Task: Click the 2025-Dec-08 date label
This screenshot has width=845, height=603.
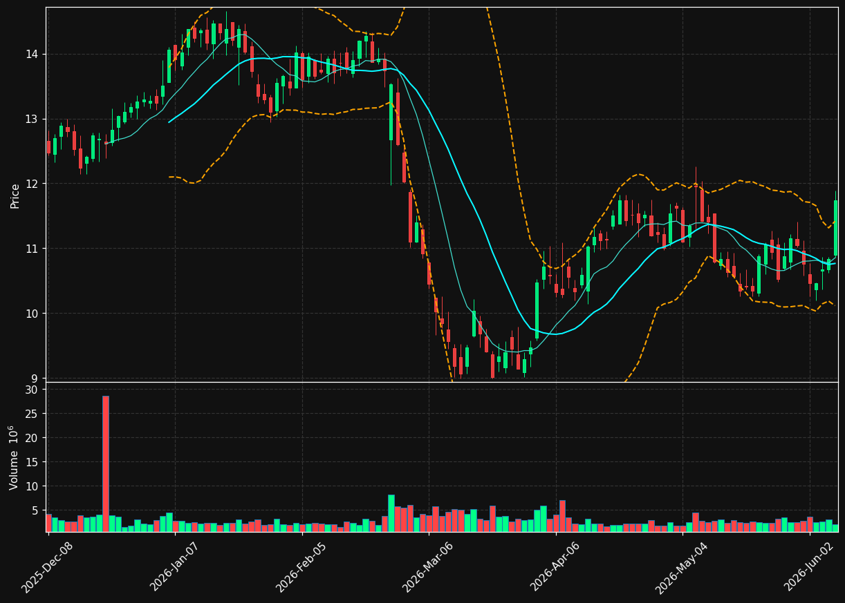Action: click(47, 567)
